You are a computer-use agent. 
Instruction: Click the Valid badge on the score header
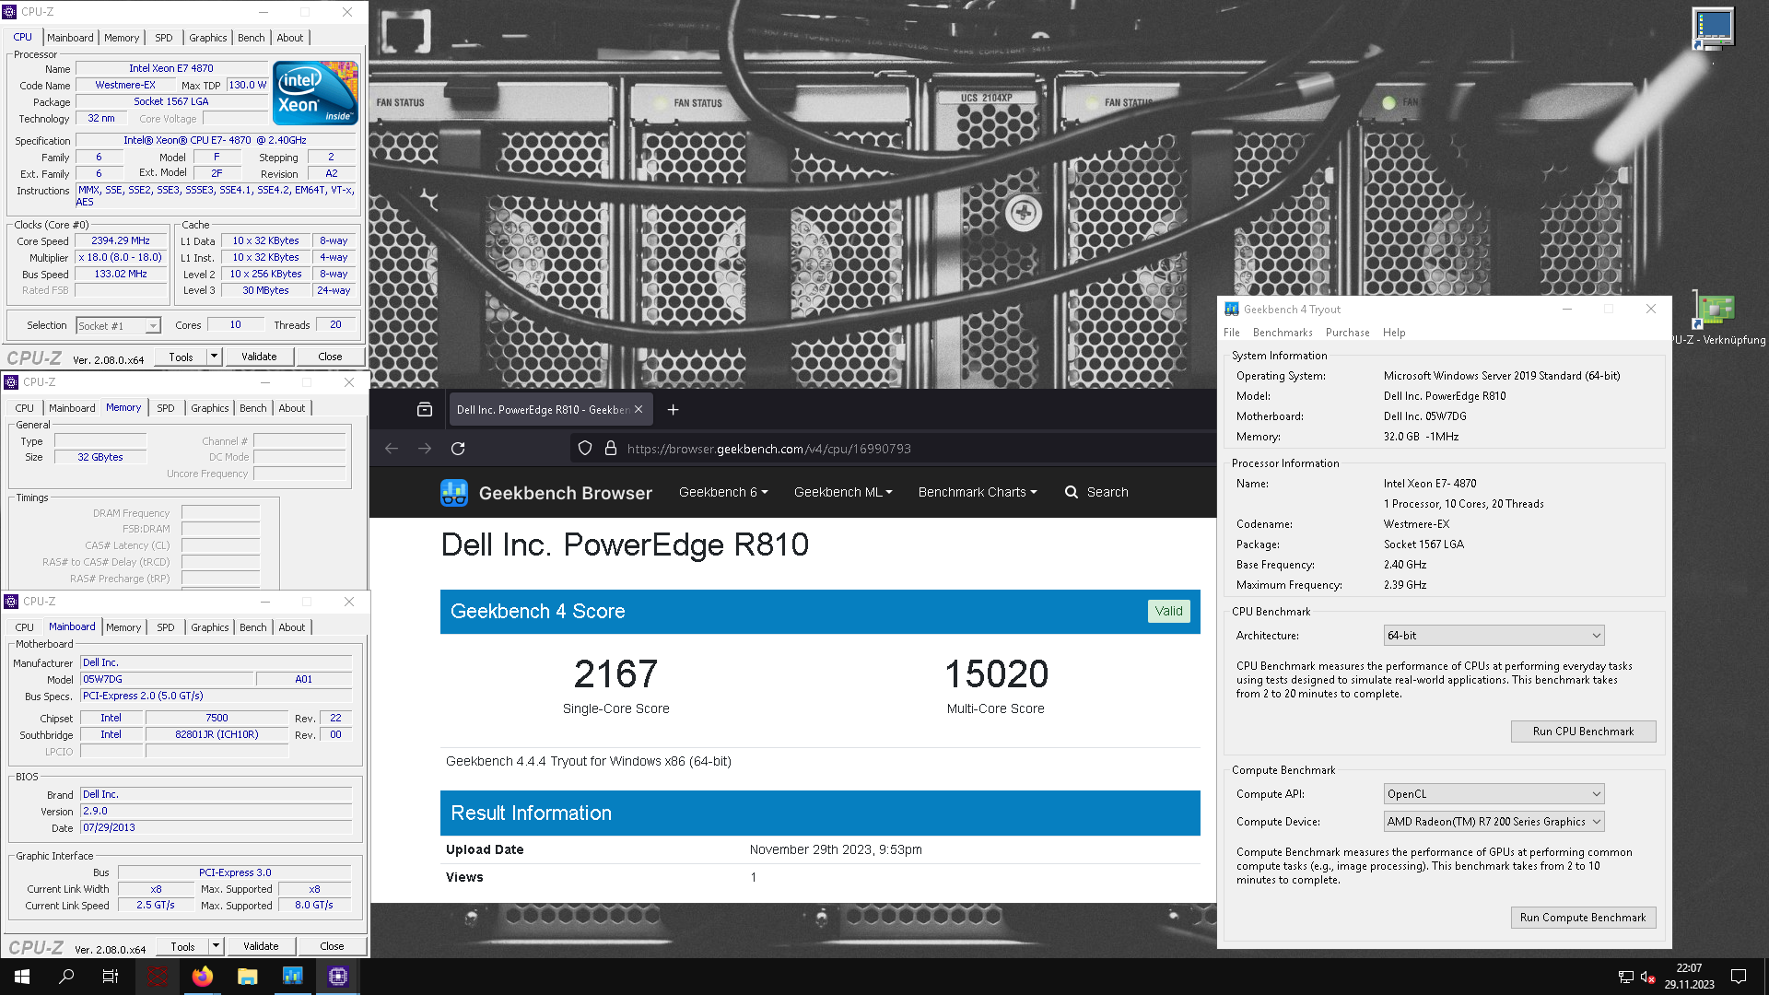click(1168, 612)
